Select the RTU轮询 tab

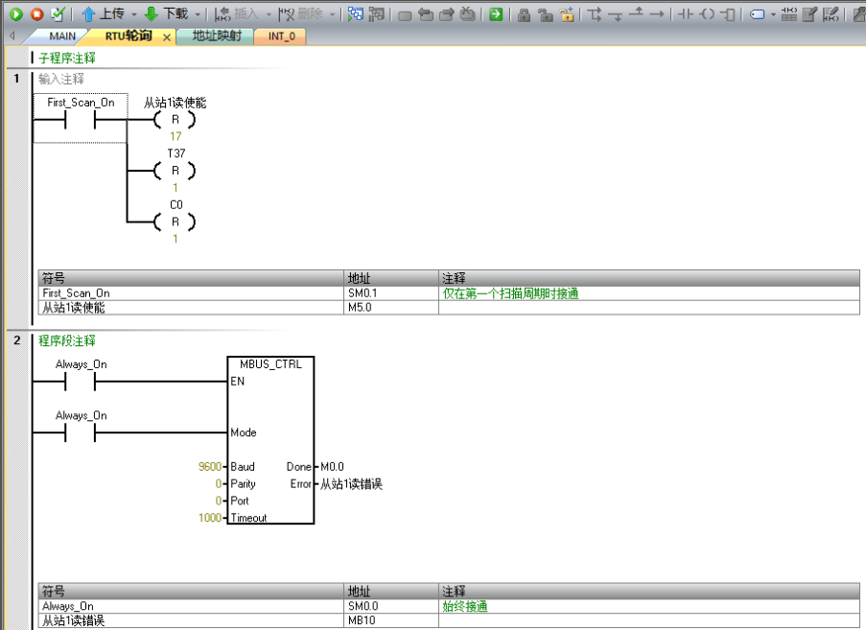click(129, 36)
